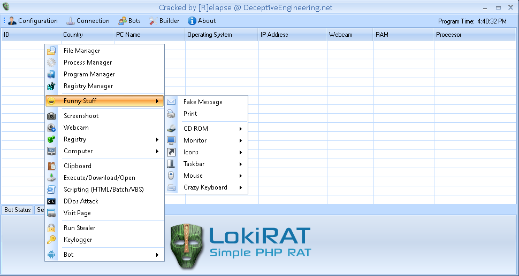Open the Builder toolbar item
Screen dimensions: 519x276
[x=164, y=21]
